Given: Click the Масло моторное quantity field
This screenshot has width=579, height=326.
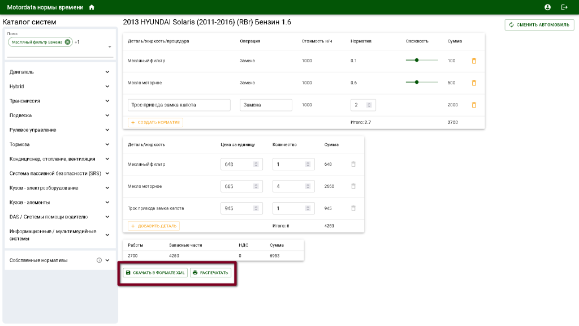Looking at the screenshot, I should (x=289, y=186).
